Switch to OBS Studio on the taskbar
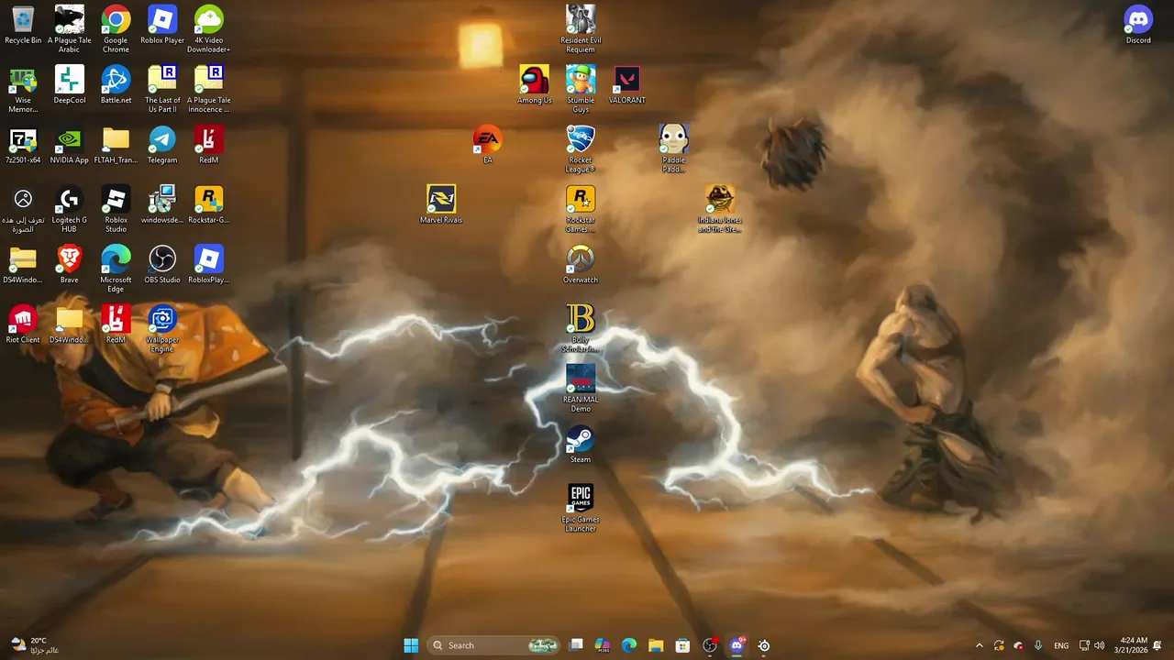 710,645
